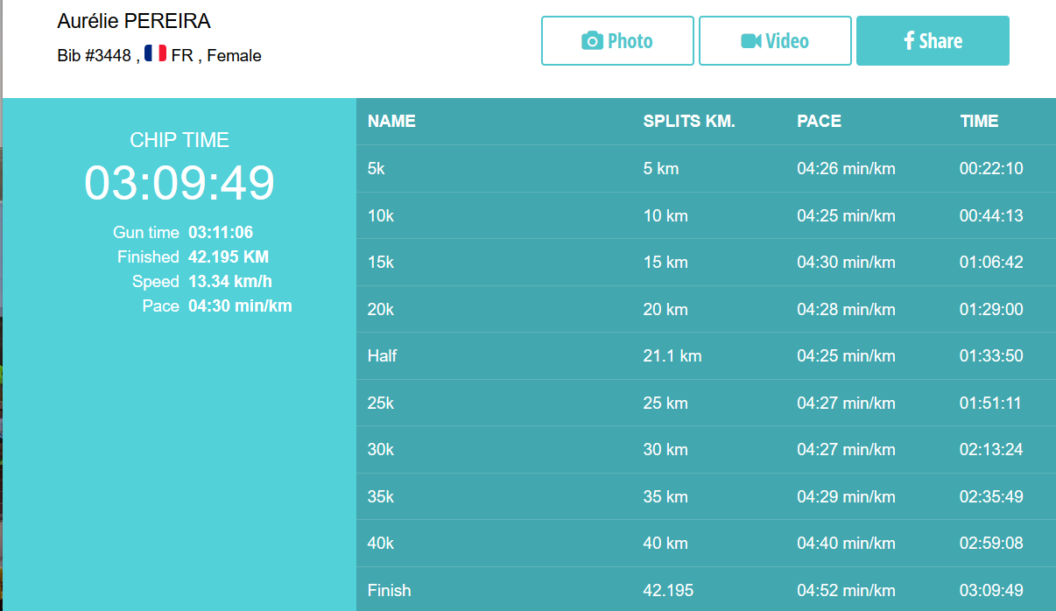Click the 35k pace 04:29 min/km
The width and height of the screenshot is (1056, 611).
(x=846, y=497)
